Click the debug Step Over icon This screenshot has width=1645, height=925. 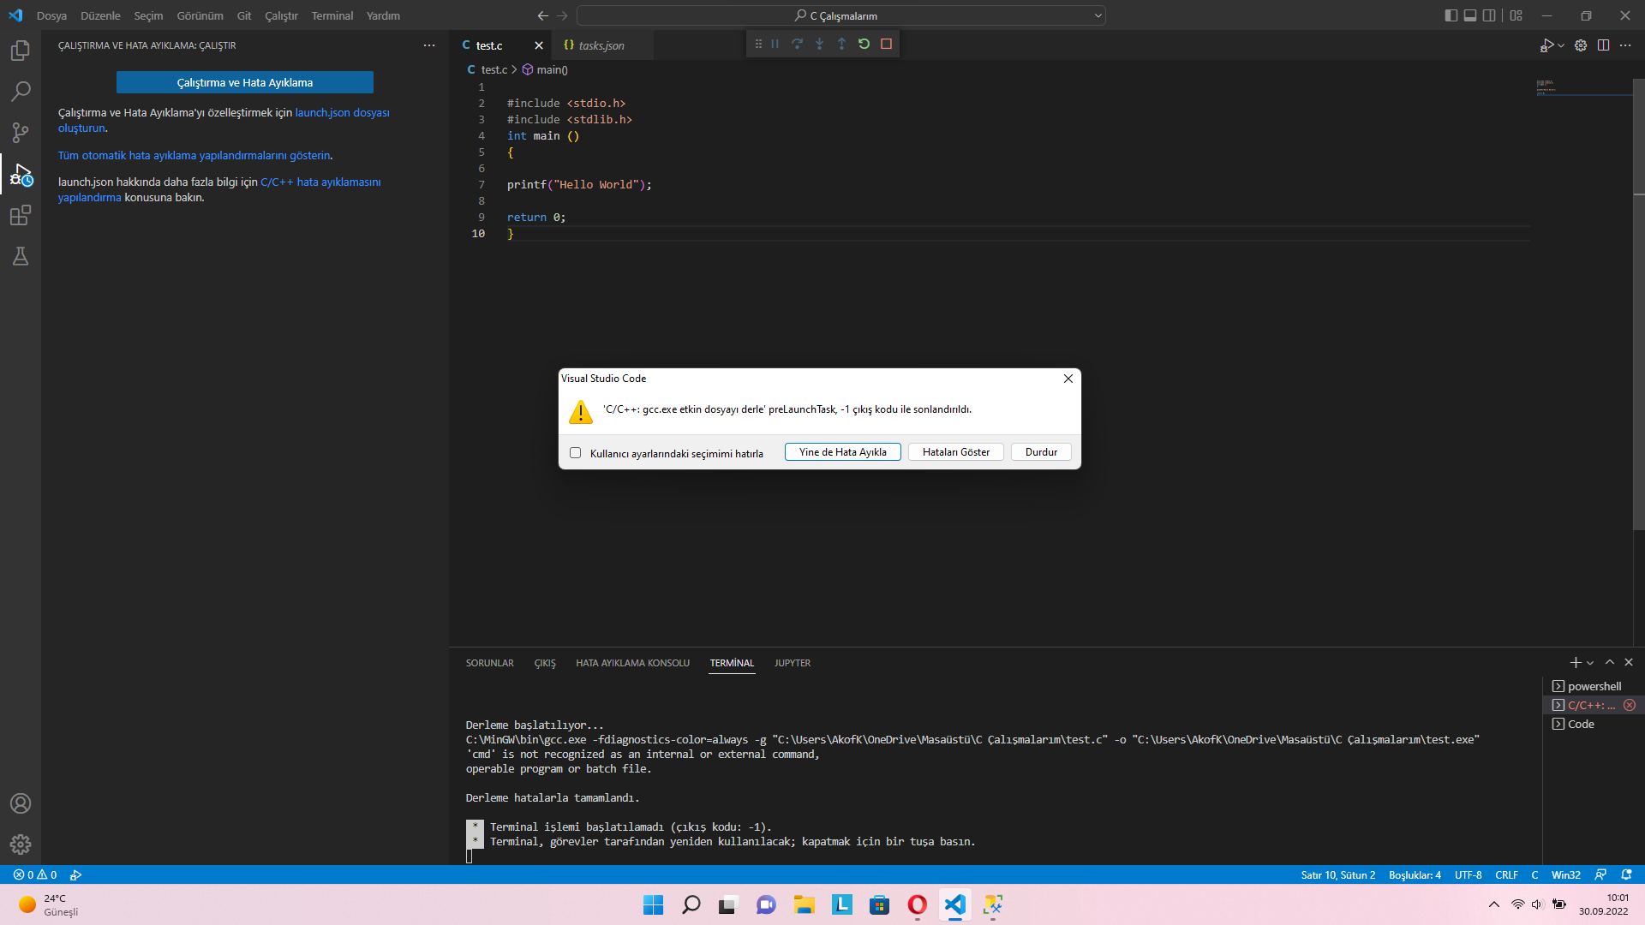[797, 44]
